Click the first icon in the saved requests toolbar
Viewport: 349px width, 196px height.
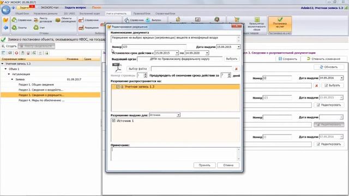coord(4,53)
